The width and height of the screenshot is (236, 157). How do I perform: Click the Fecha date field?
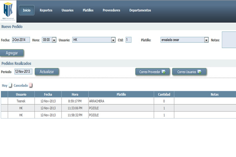coord(20,40)
